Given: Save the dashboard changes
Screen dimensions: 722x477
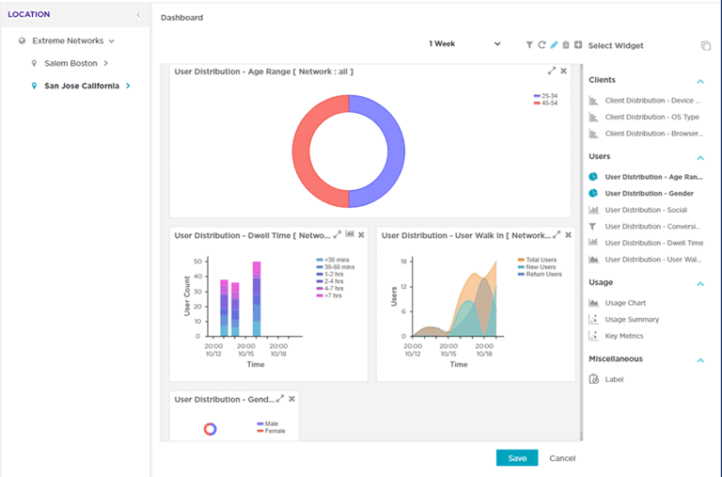Looking at the screenshot, I should [517, 458].
